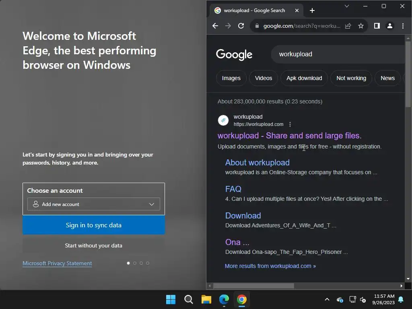The width and height of the screenshot is (412, 309).
Task: Show hidden system tray icons
Action: [x=327, y=299]
